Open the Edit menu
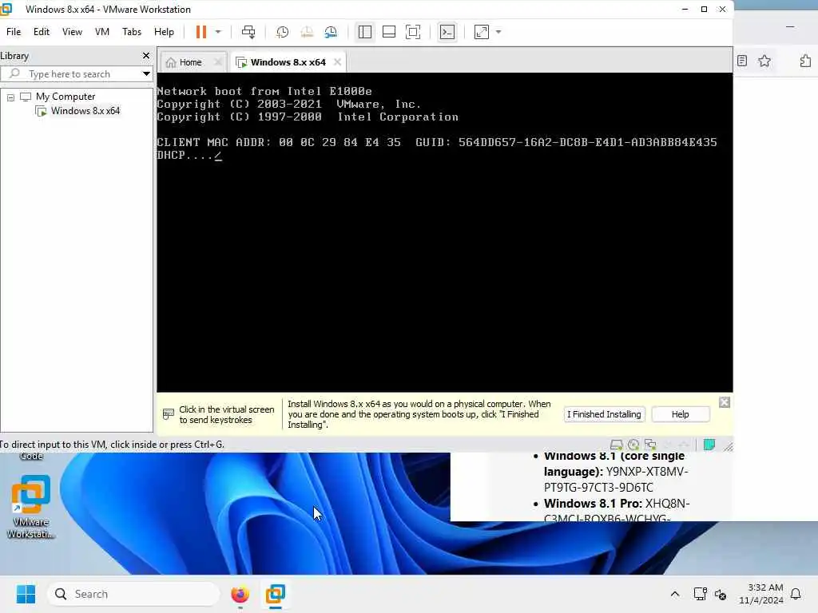The image size is (818, 613). pos(42,32)
